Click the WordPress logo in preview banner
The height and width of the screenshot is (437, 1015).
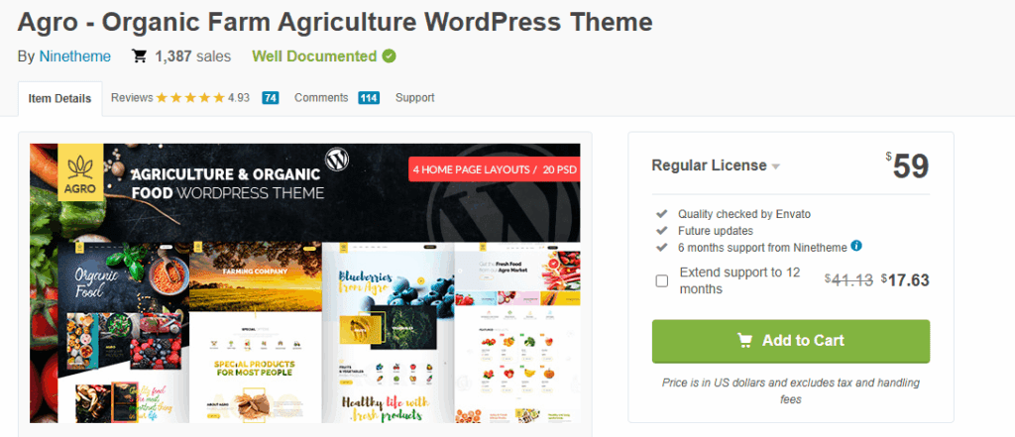(337, 159)
